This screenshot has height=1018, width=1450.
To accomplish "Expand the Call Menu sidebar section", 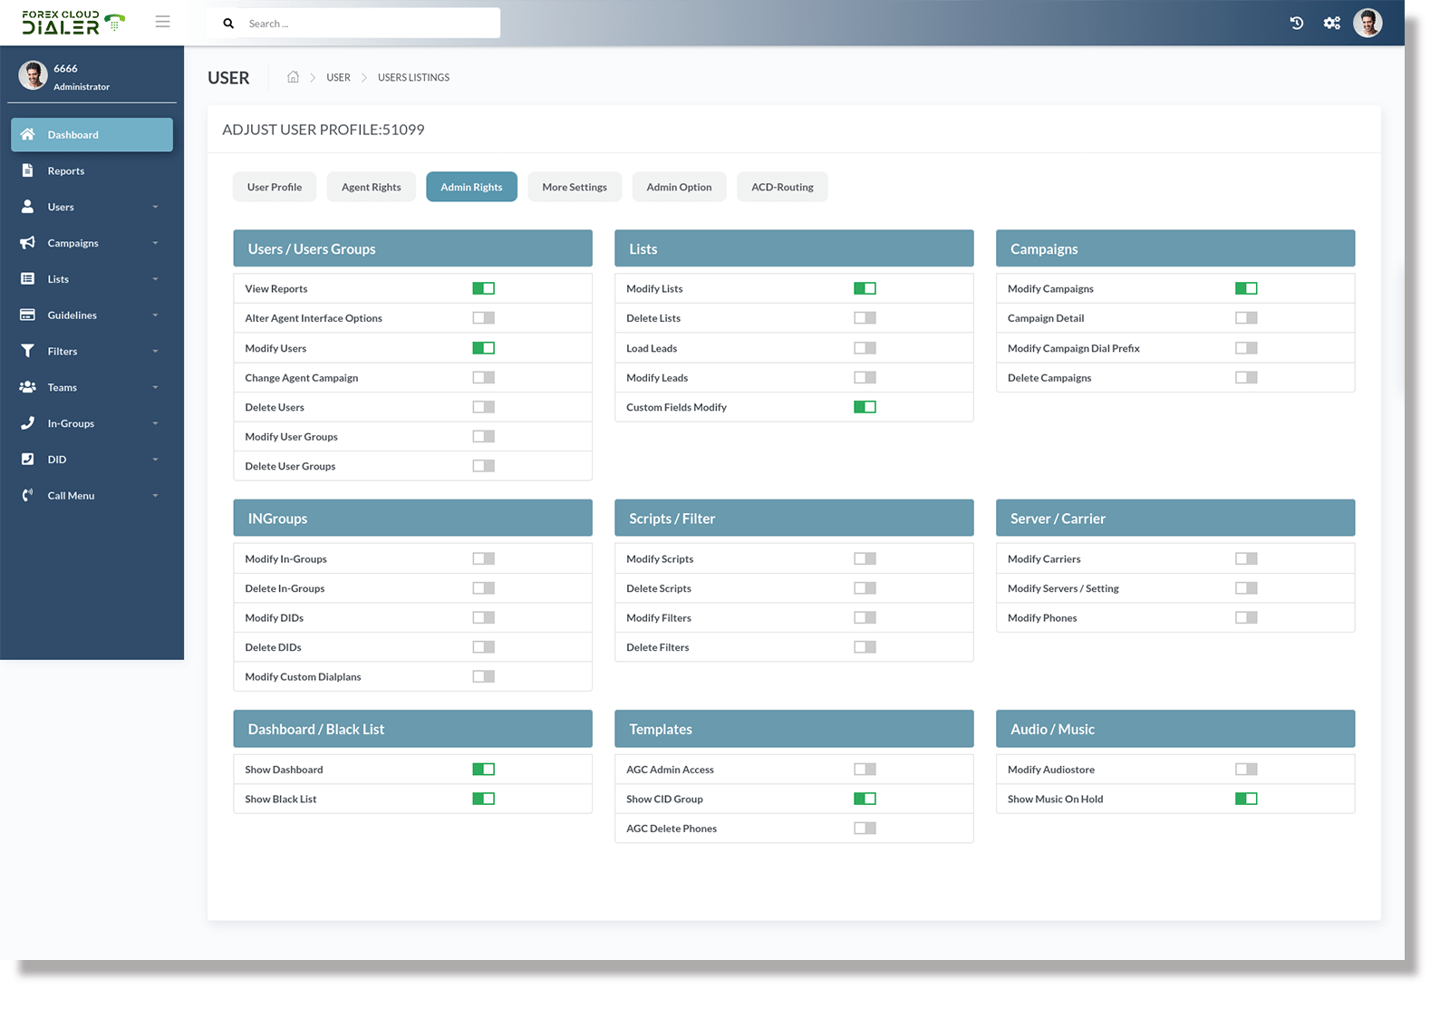I will pos(91,495).
